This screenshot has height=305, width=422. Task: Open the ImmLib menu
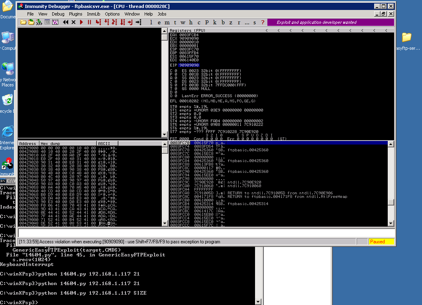click(x=93, y=14)
